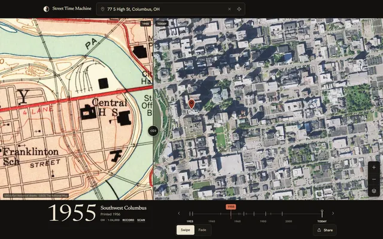The image size is (383, 239).
Task: Grab the swipe divider handle between maps
Action: click(153, 131)
